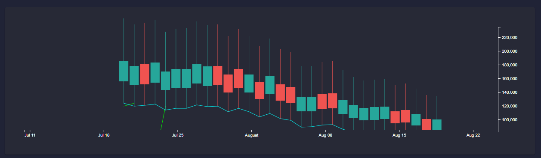Image resolution: width=541 pixels, height=158 pixels.
Task: Select the August label on the time axis
Action: (251, 135)
